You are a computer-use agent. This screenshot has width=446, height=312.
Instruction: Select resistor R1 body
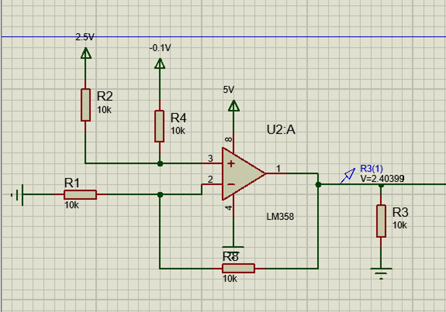coord(80,195)
